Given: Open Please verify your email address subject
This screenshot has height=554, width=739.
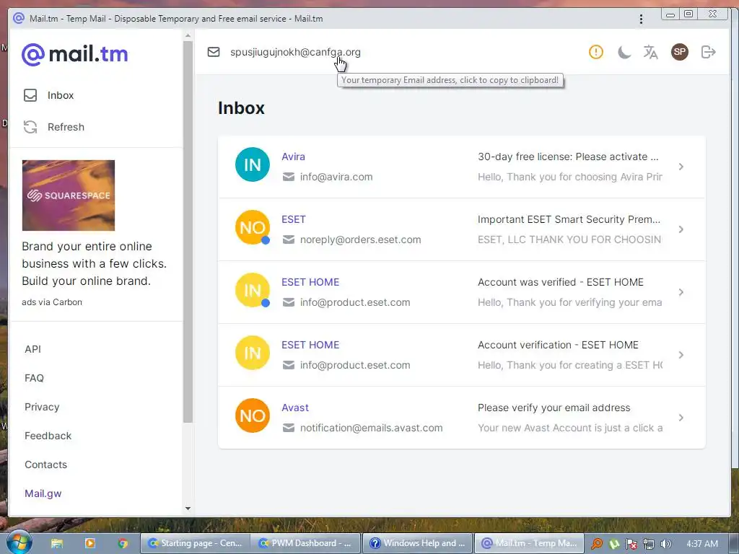Looking at the screenshot, I should pyautogui.click(x=554, y=408).
